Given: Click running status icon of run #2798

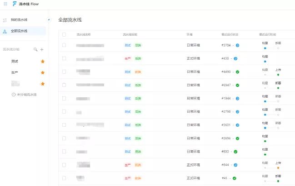Looking at the screenshot, I should (x=237, y=112).
